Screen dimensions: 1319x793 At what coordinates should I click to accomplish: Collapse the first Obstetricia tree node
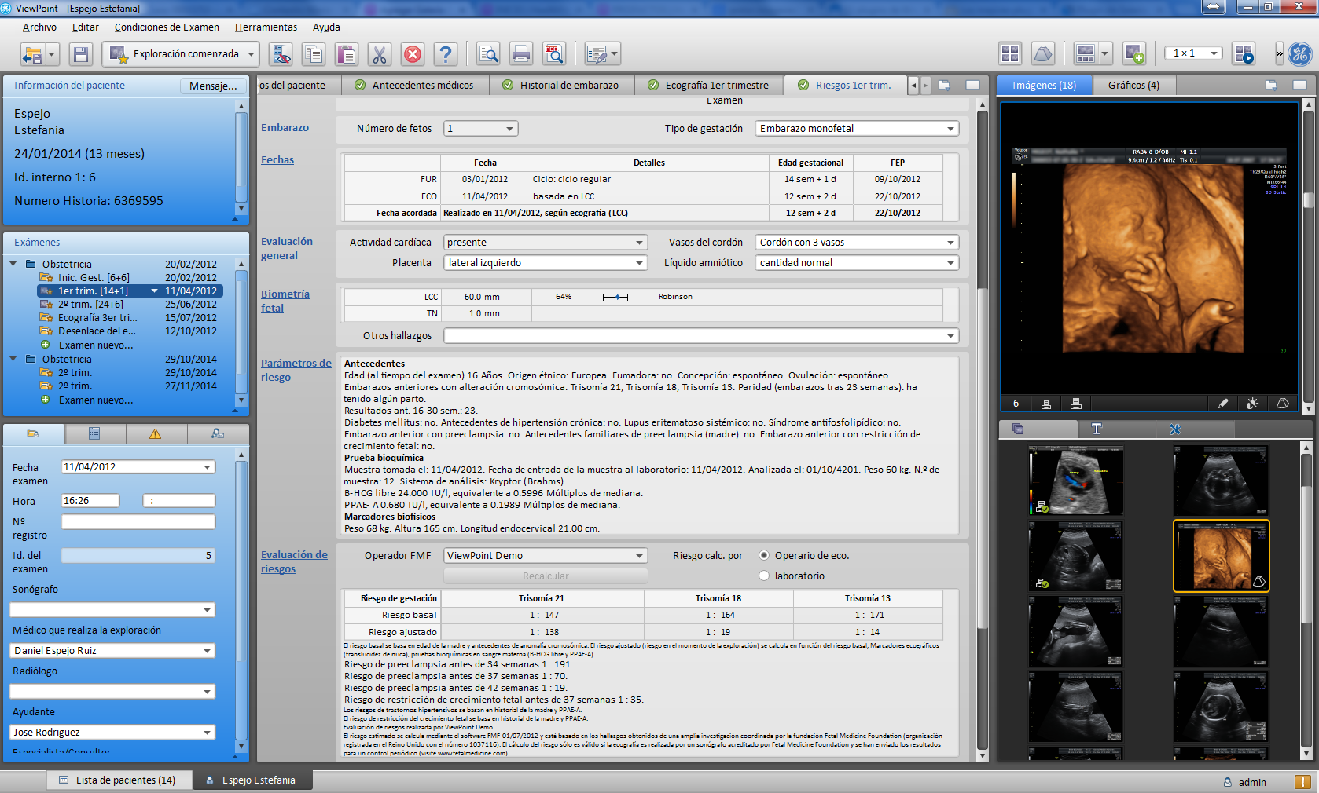coord(13,265)
